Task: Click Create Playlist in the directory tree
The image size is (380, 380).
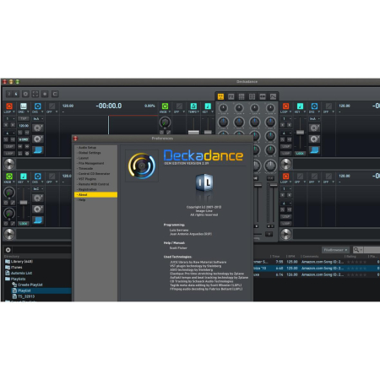Action: 27,285
